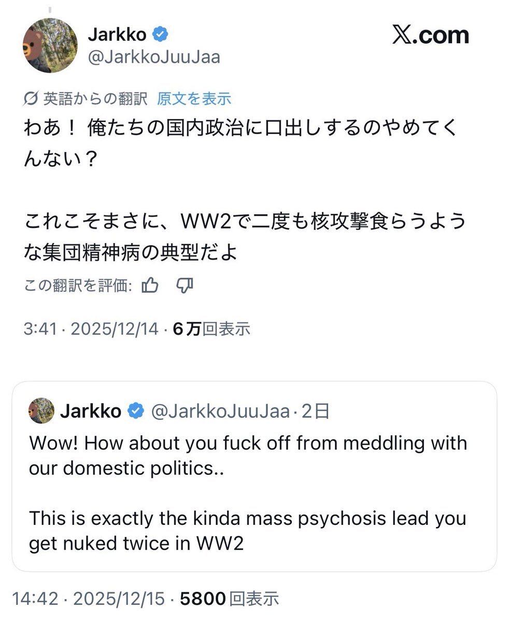509x623 pixels.
Task: Rate the translation with thumbs up
Action: pyautogui.click(x=150, y=285)
